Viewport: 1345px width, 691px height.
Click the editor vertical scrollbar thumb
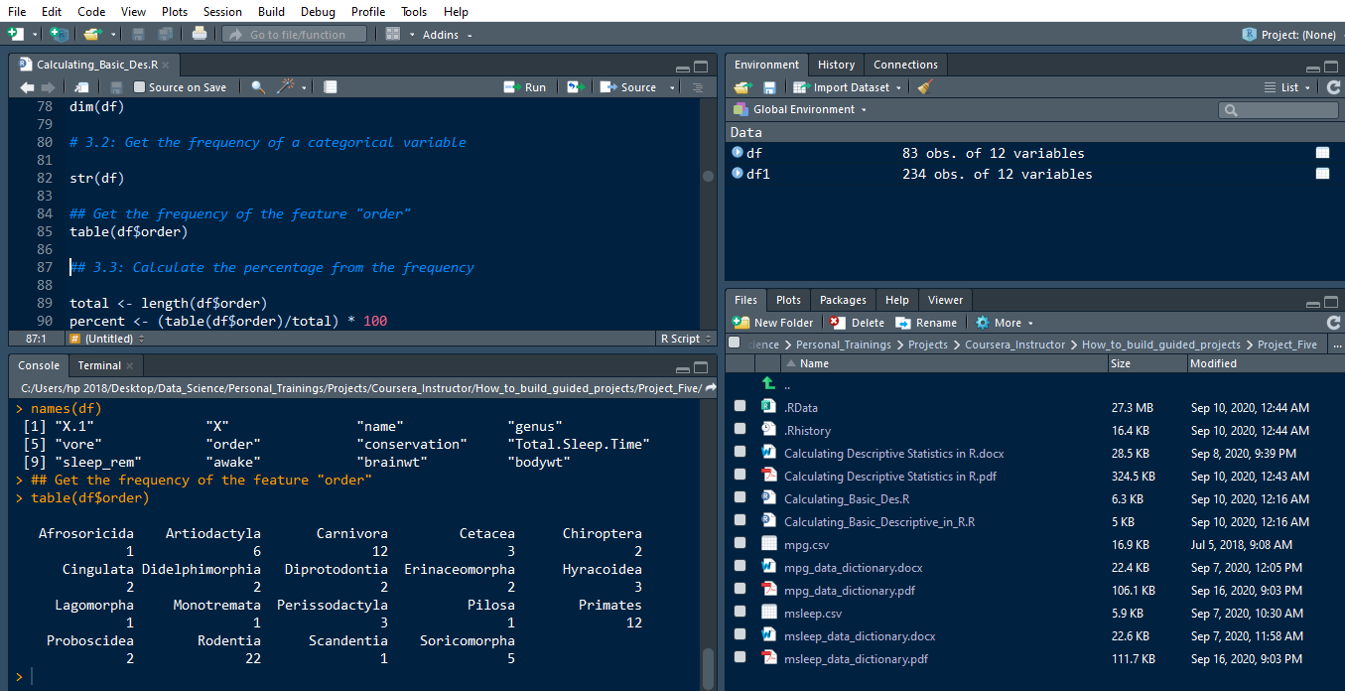pos(708,176)
